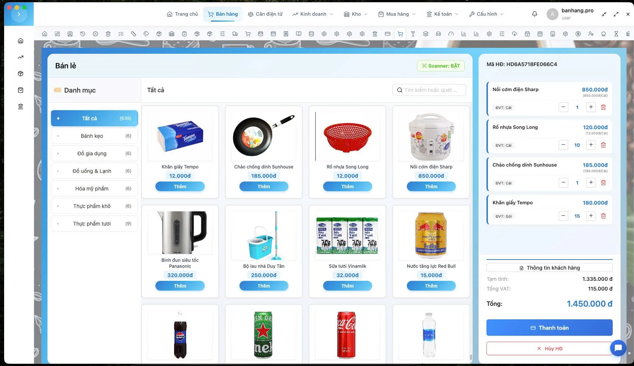Click the stacked layers toolbar icon
This screenshot has width=634, height=366.
[426, 34]
